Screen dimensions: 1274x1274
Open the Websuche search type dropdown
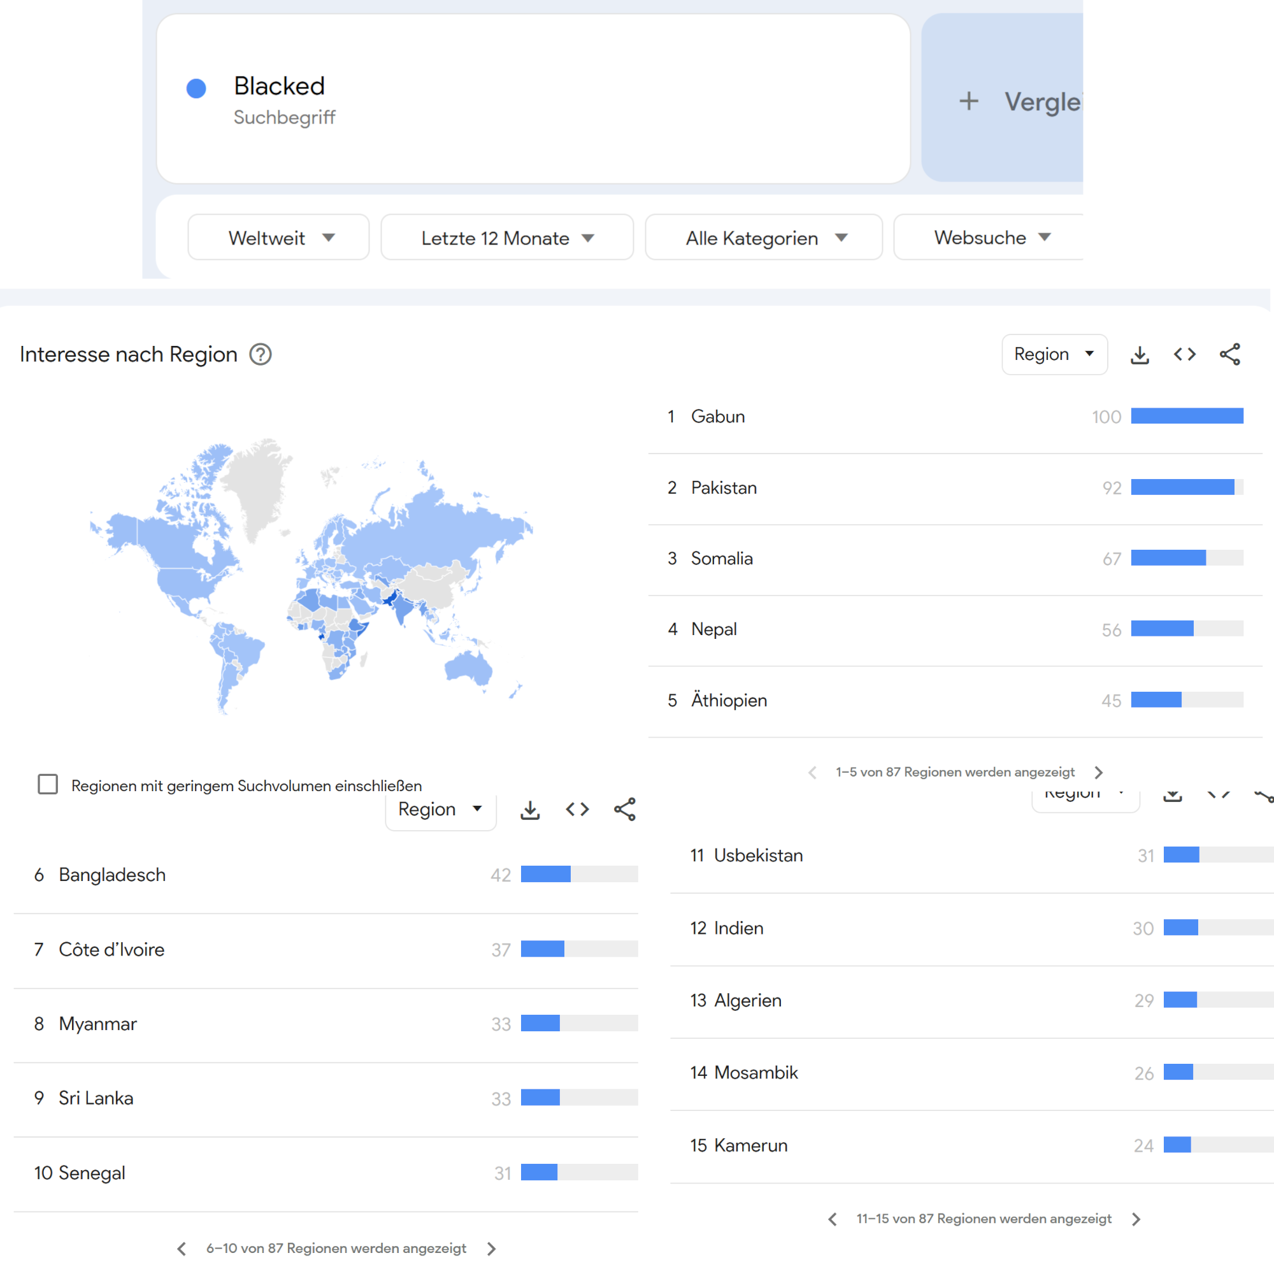(988, 238)
